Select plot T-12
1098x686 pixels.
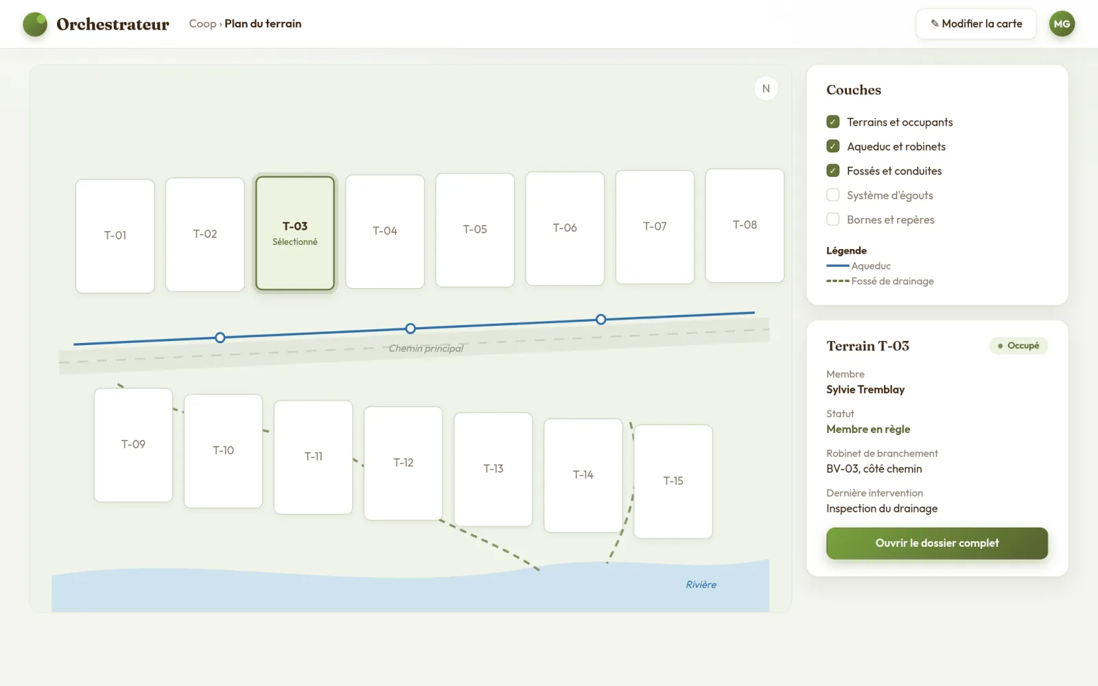(404, 463)
